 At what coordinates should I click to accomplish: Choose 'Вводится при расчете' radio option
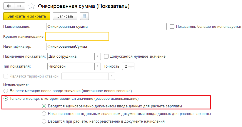coord(44,121)
